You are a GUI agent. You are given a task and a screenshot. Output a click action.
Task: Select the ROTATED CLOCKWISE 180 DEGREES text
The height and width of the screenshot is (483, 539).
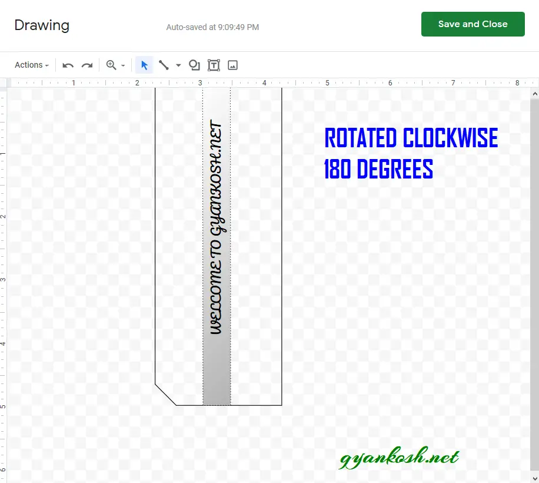(x=411, y=153)
